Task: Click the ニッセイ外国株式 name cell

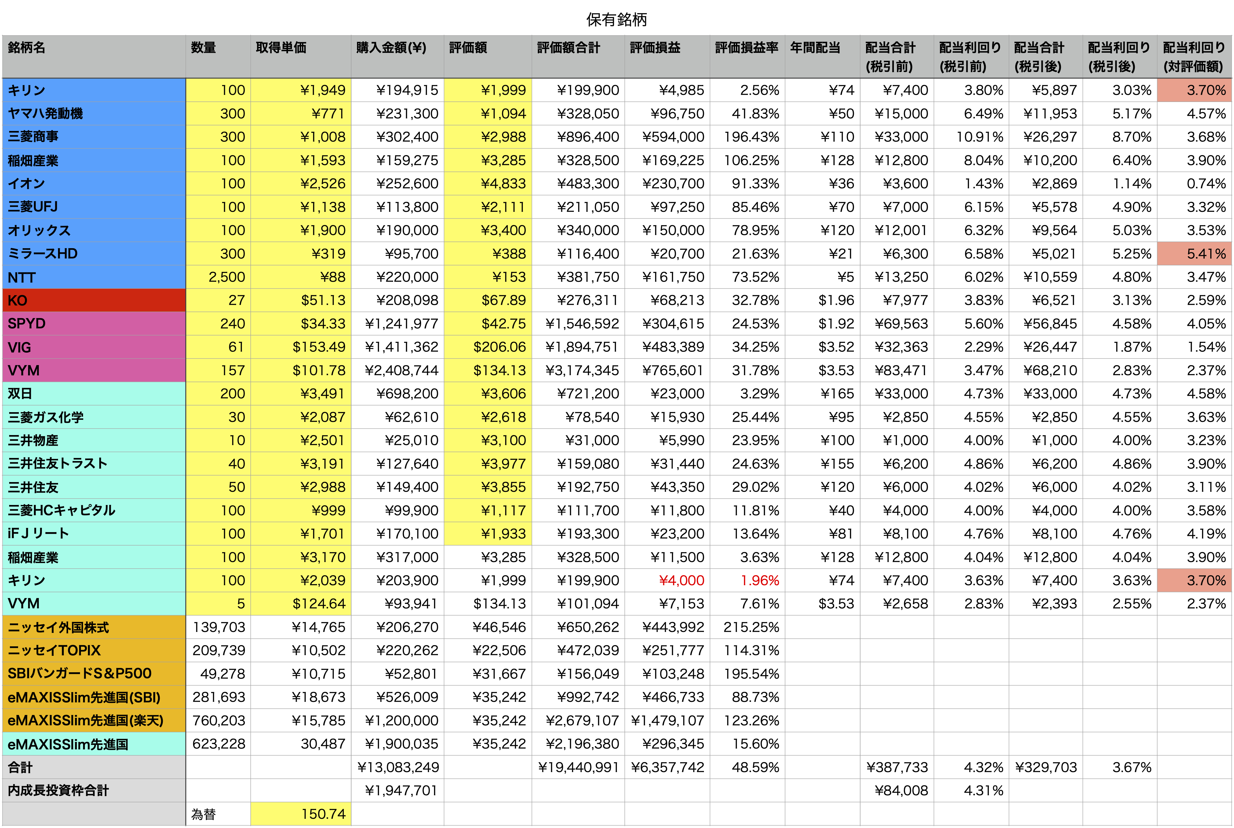Action: point(94,627)
